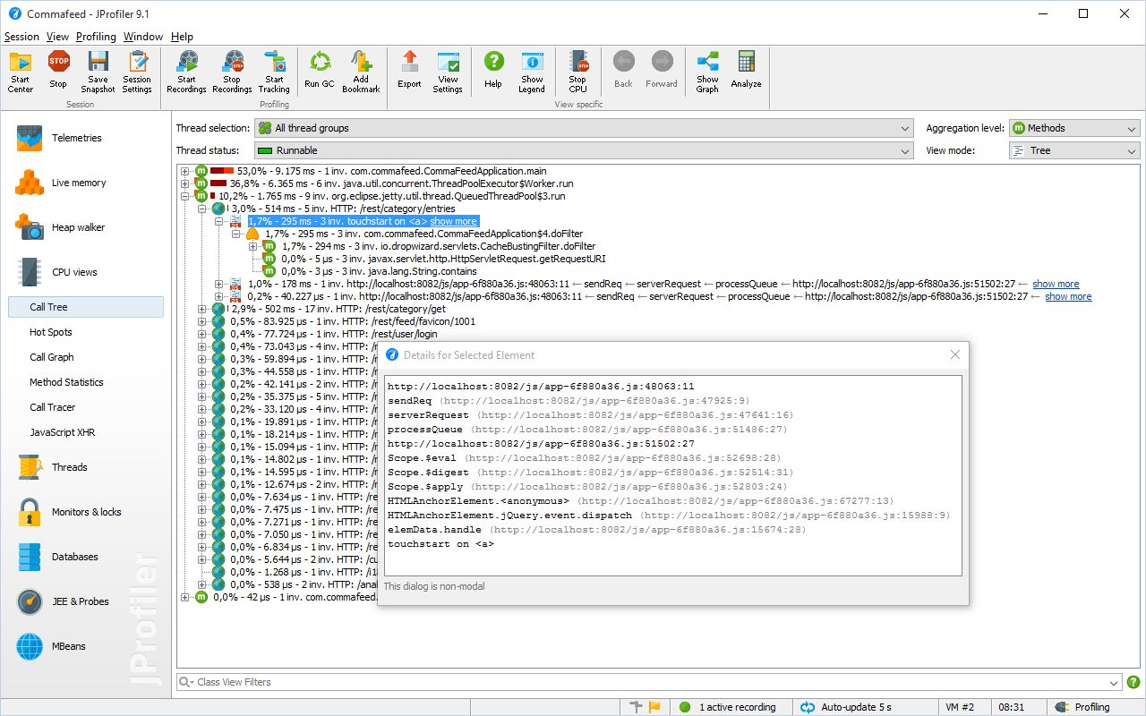Click the 1 active recording status entry
The width and height of the screenshot is (1146, 716).
tap(729, 707)
